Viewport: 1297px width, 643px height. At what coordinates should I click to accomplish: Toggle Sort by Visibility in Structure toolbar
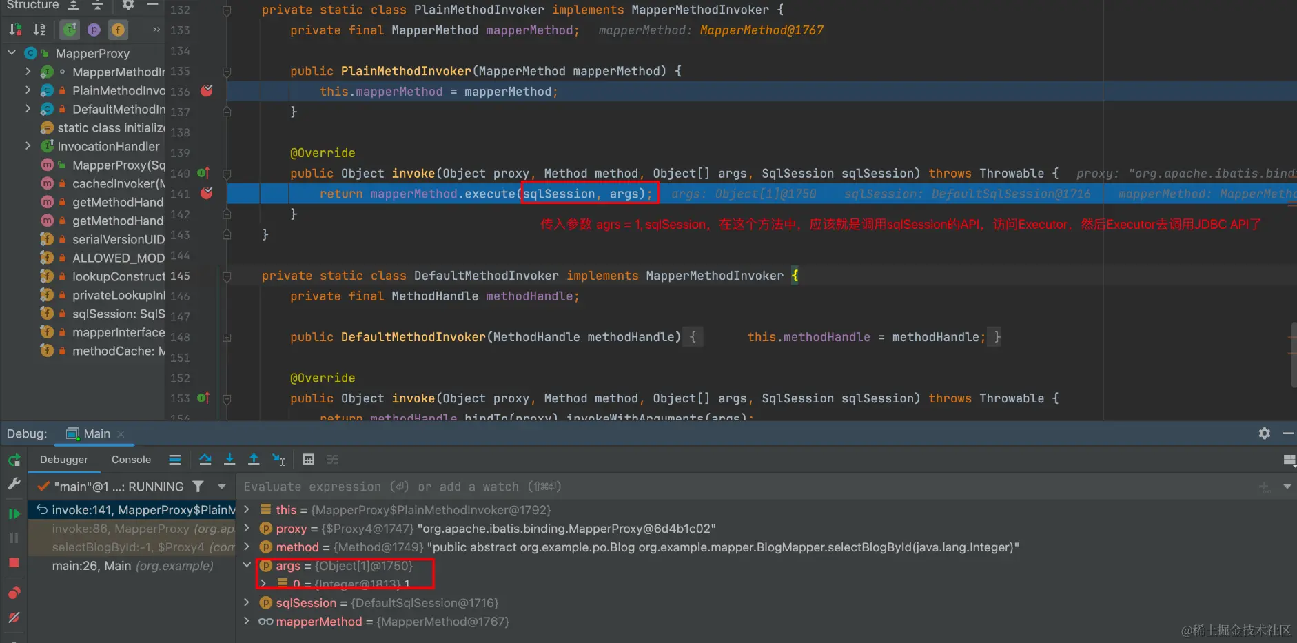tap(15, 30)
